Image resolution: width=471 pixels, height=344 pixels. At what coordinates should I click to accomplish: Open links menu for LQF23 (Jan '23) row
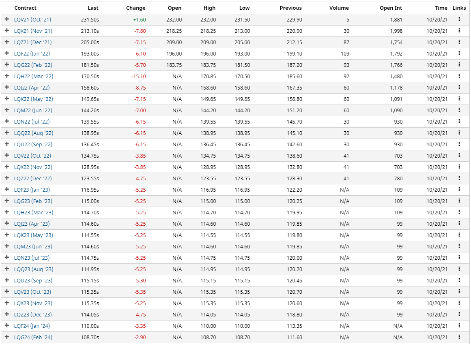459,189
